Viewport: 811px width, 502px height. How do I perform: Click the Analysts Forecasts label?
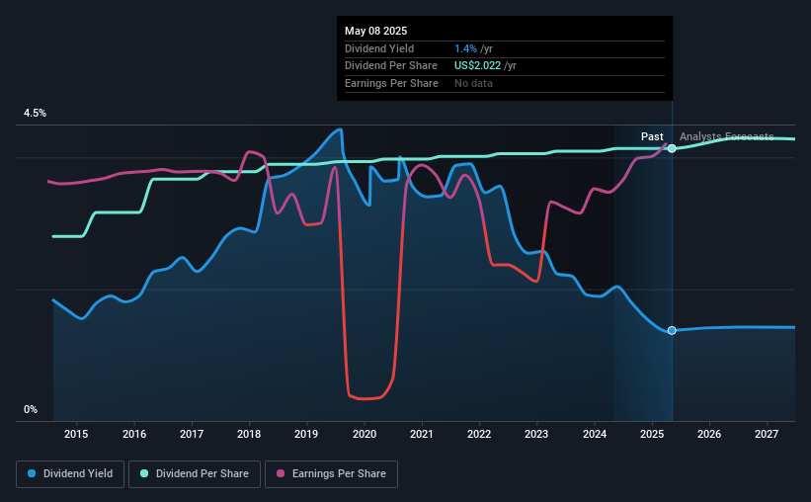(x=727, y=136)
